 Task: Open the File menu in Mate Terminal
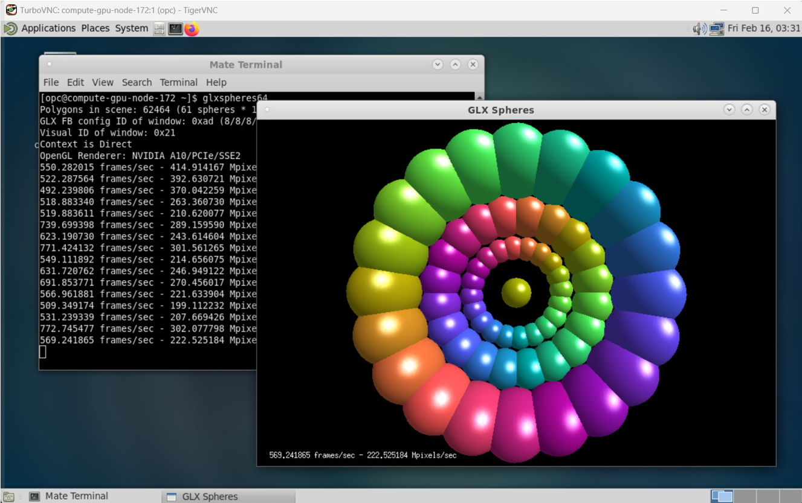point(51,82)
